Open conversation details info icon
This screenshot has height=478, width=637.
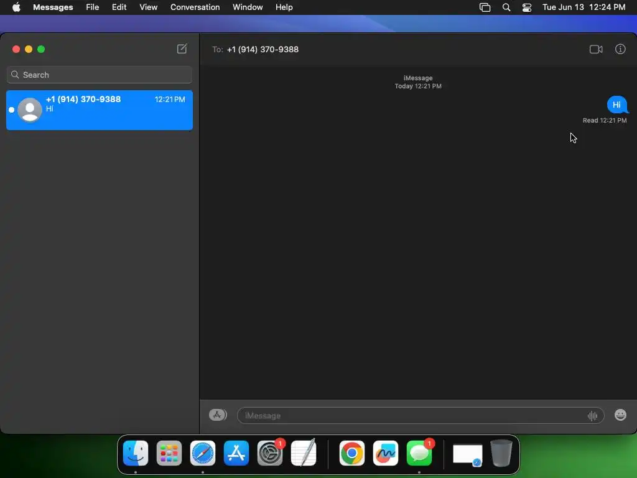coord(620,49)
